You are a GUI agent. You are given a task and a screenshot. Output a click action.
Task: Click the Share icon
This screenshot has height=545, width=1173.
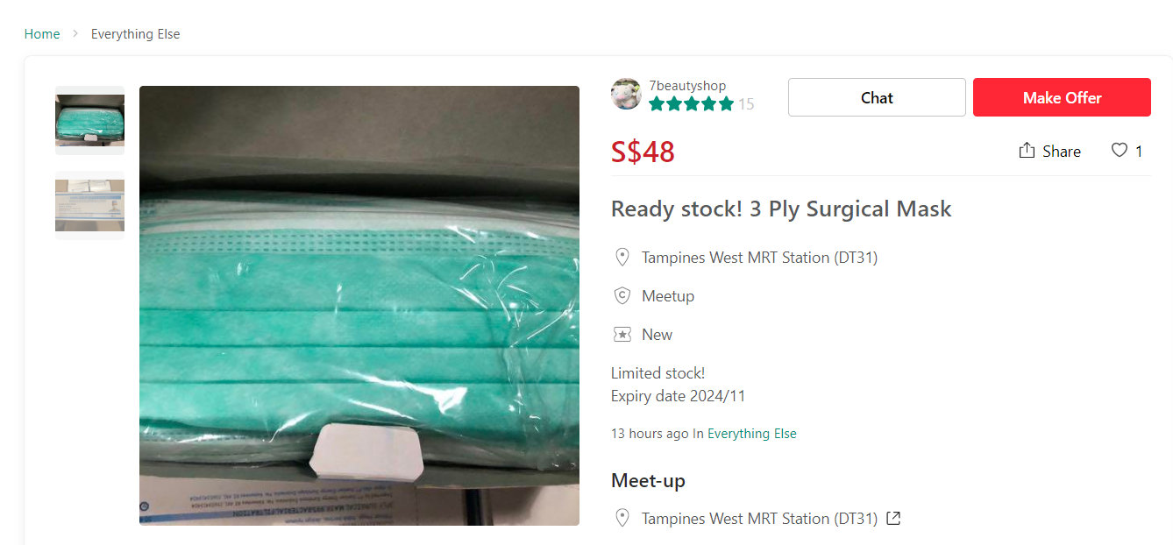(1027, 151)
